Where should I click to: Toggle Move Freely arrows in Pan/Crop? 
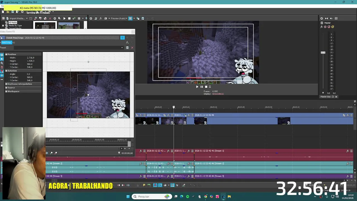pos(2,80)
